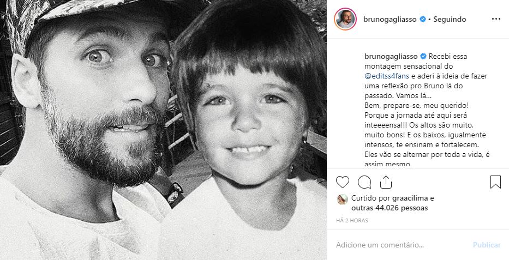The image size is (509, 260).
Task: Open the comment bubble icon
Action: [364, 182]
